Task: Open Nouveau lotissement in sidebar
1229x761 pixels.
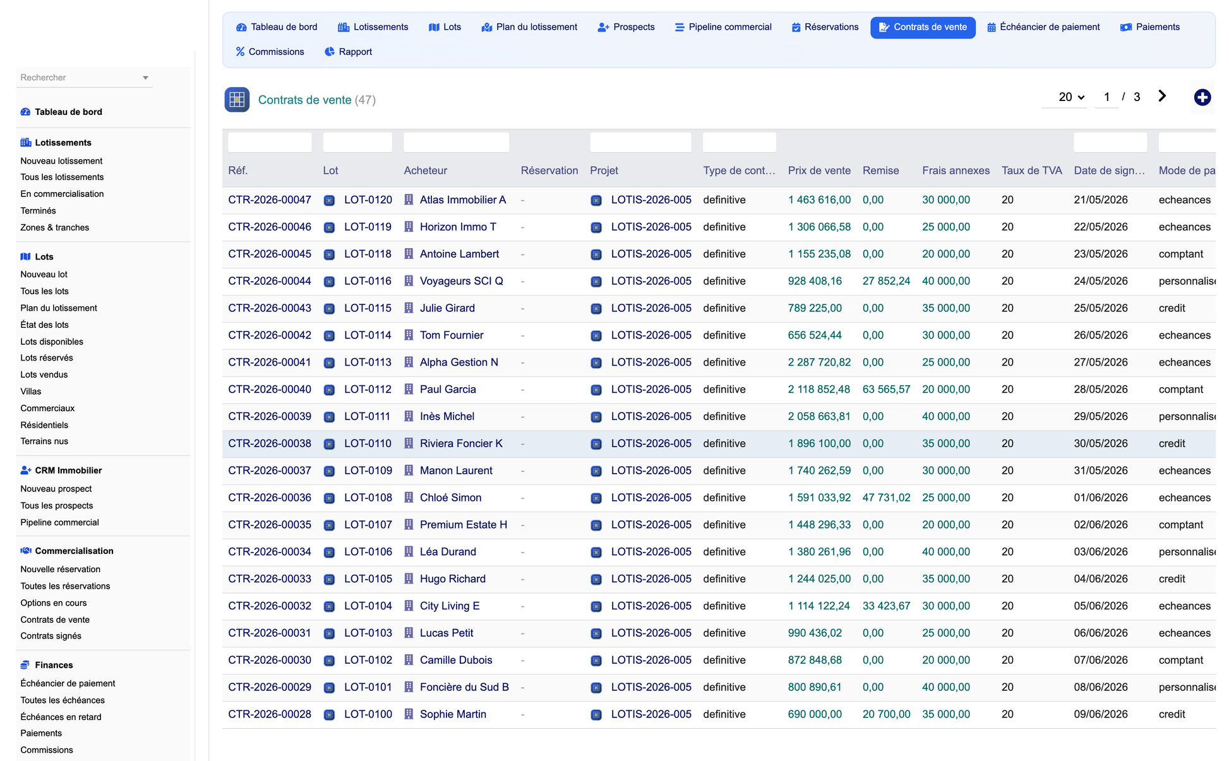Action: (x=61, y=161)
